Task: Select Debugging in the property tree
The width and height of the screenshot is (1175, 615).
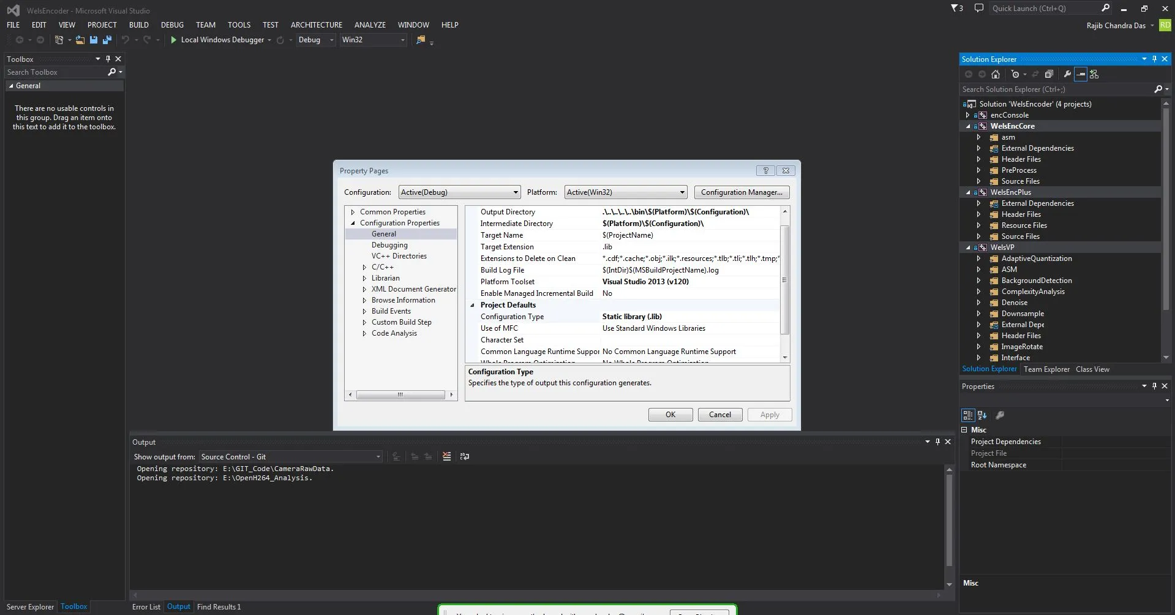Action: pyautogui.click(x=389, y=245)
